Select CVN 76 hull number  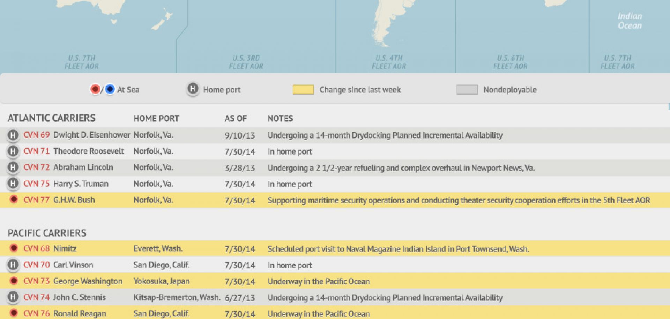tap(37, 313)
